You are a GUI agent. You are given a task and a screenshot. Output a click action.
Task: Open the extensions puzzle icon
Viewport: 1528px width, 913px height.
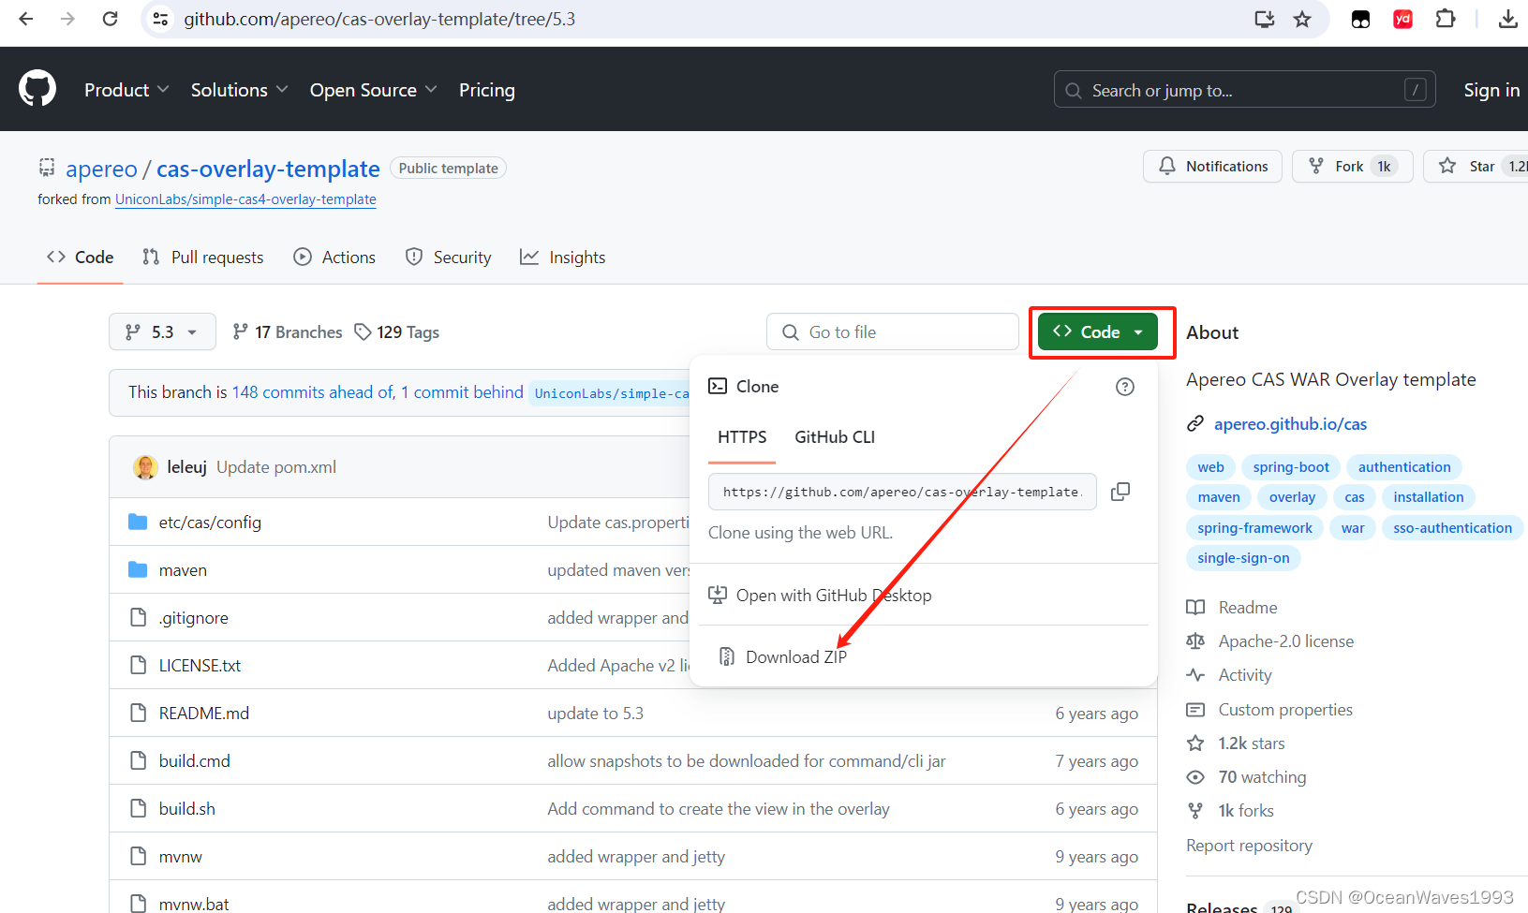[1446, 19]
